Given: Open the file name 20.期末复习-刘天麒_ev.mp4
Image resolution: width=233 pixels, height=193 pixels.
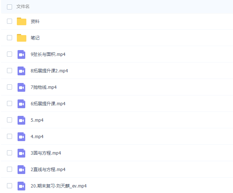Looking at the screenshot, I should coord(59,186).
